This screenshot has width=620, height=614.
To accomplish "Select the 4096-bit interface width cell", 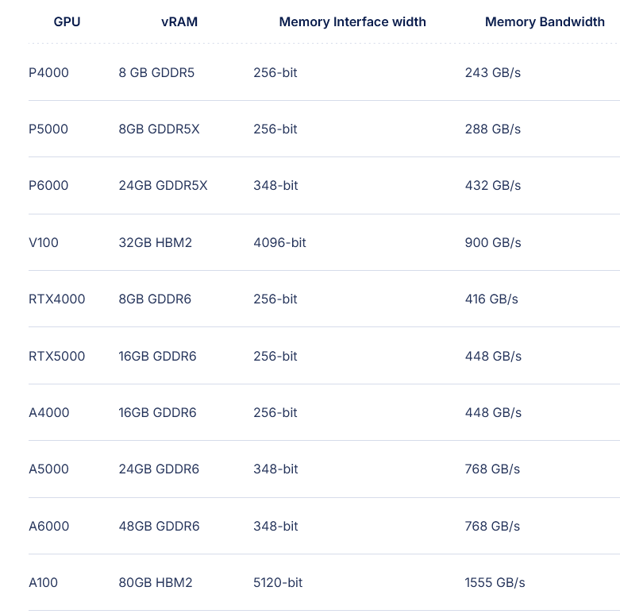I will 279,242.
